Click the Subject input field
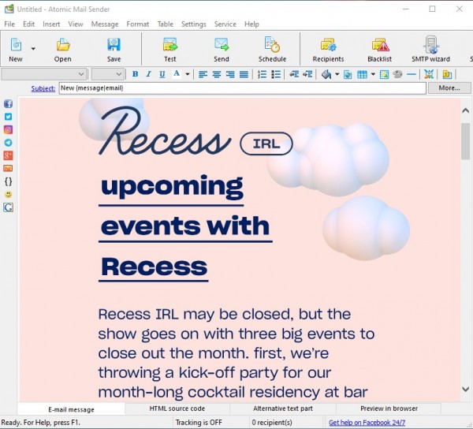 pyautogui.click(x=243, y=88)
